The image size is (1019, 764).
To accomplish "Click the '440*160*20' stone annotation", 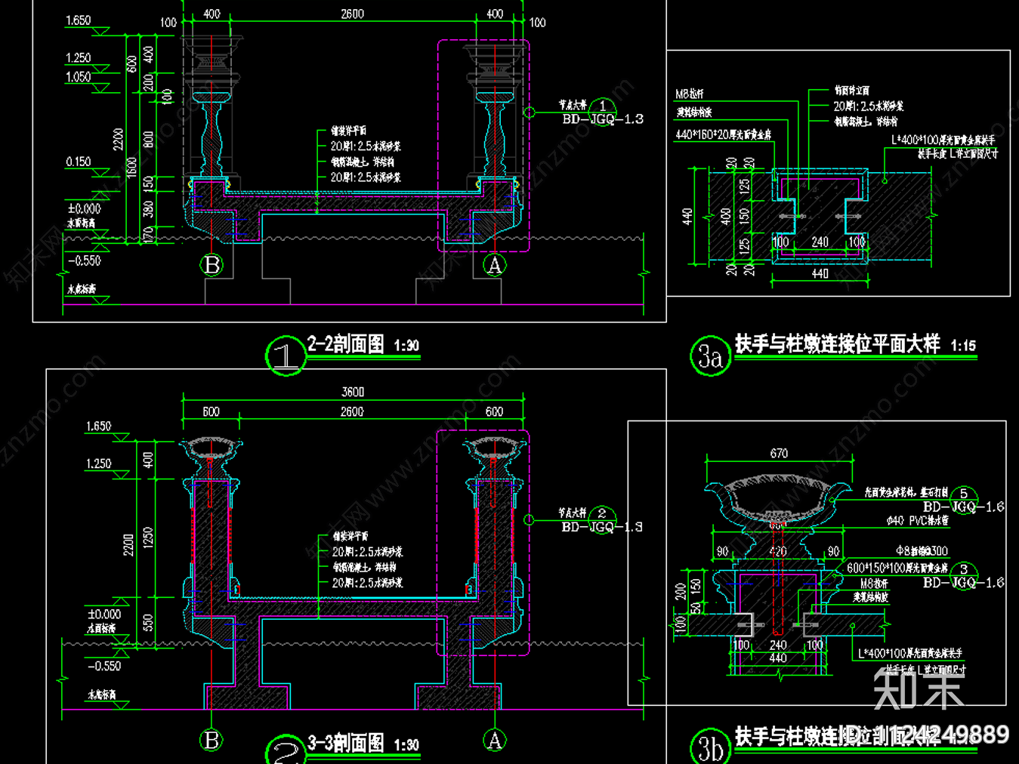I will [x=723, y=134].
